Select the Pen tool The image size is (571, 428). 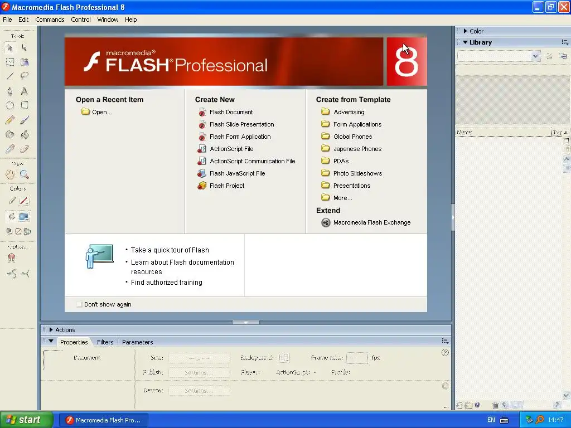point(10,91)
